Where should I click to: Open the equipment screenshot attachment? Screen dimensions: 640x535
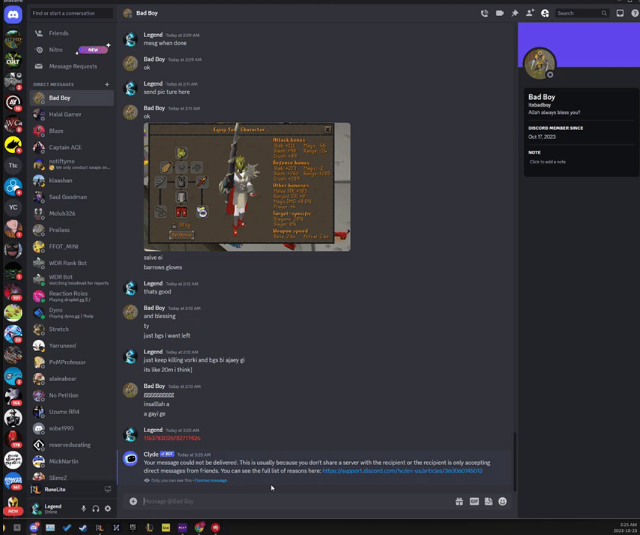(247, 187)
